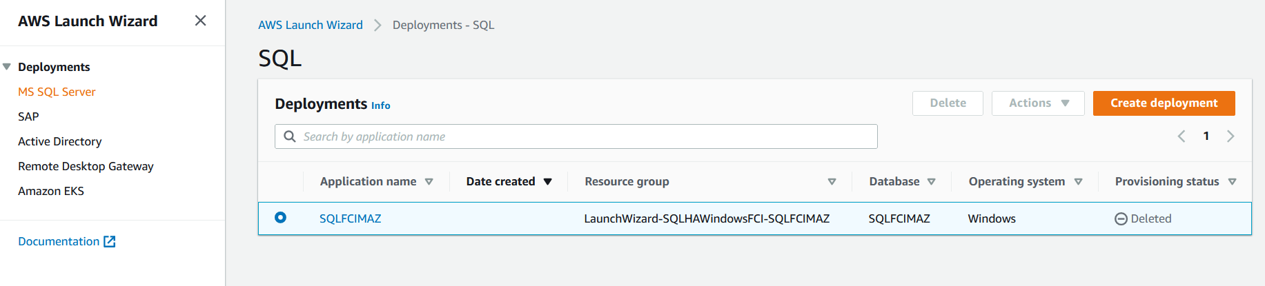Open the Actions dropdown

tap(1038, 103)
